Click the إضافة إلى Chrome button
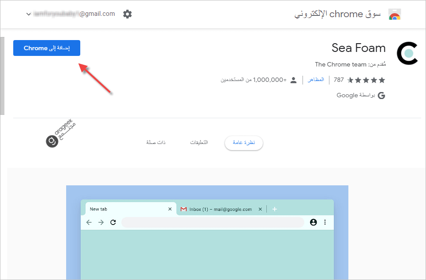The height and width of the screenshot is (280, 426). pos(47,48)
